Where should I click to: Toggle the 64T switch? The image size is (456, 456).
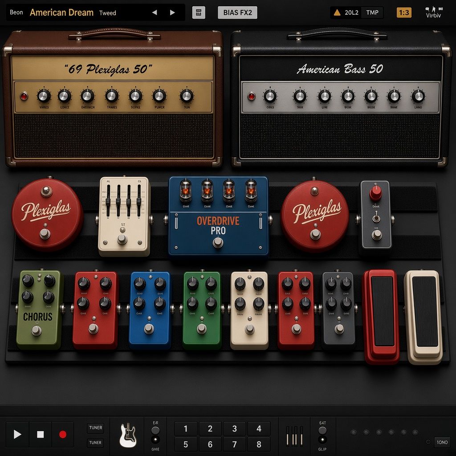tap(322, 430)
